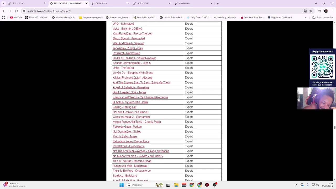336x189 pixels.
Task: Bookmark this page with the star icon
Action: [x=311, y=11]
